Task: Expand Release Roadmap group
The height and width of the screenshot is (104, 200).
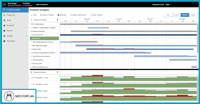Action: coord(31,31)
